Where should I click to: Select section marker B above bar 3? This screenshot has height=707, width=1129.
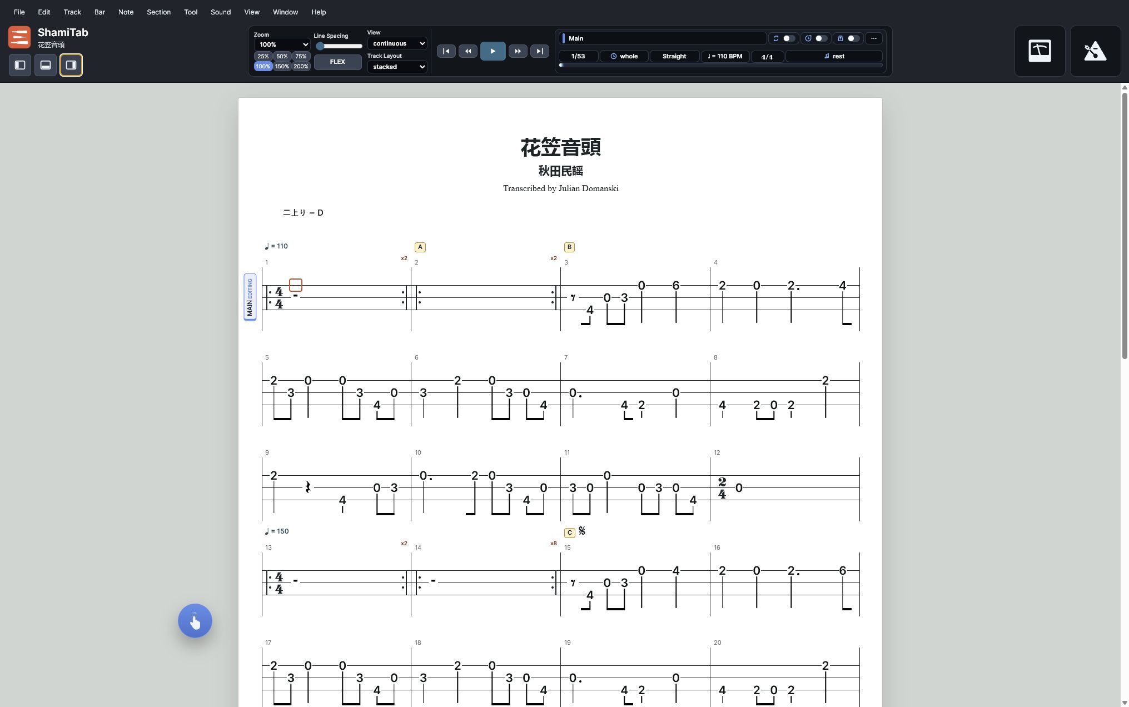click(x=569, y=247)
